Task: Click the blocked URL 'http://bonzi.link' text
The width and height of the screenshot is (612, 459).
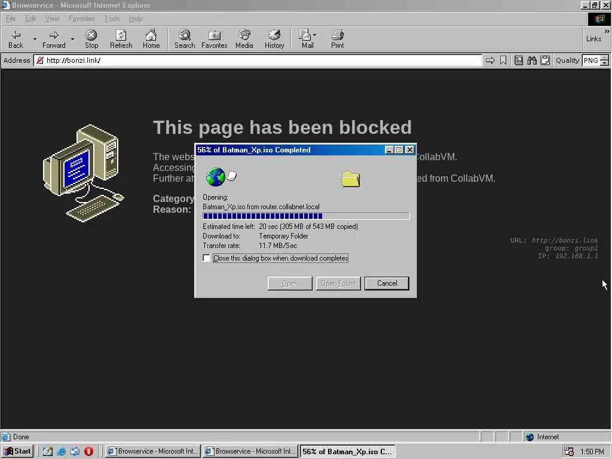Action: pos(564,240)
